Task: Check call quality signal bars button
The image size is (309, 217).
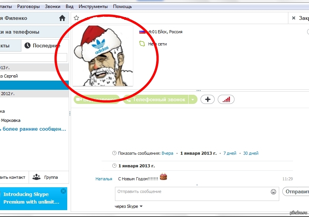Action: click(x=226, y=99)
